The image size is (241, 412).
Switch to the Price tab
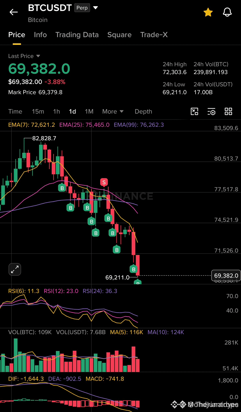(x=17, y=35)
